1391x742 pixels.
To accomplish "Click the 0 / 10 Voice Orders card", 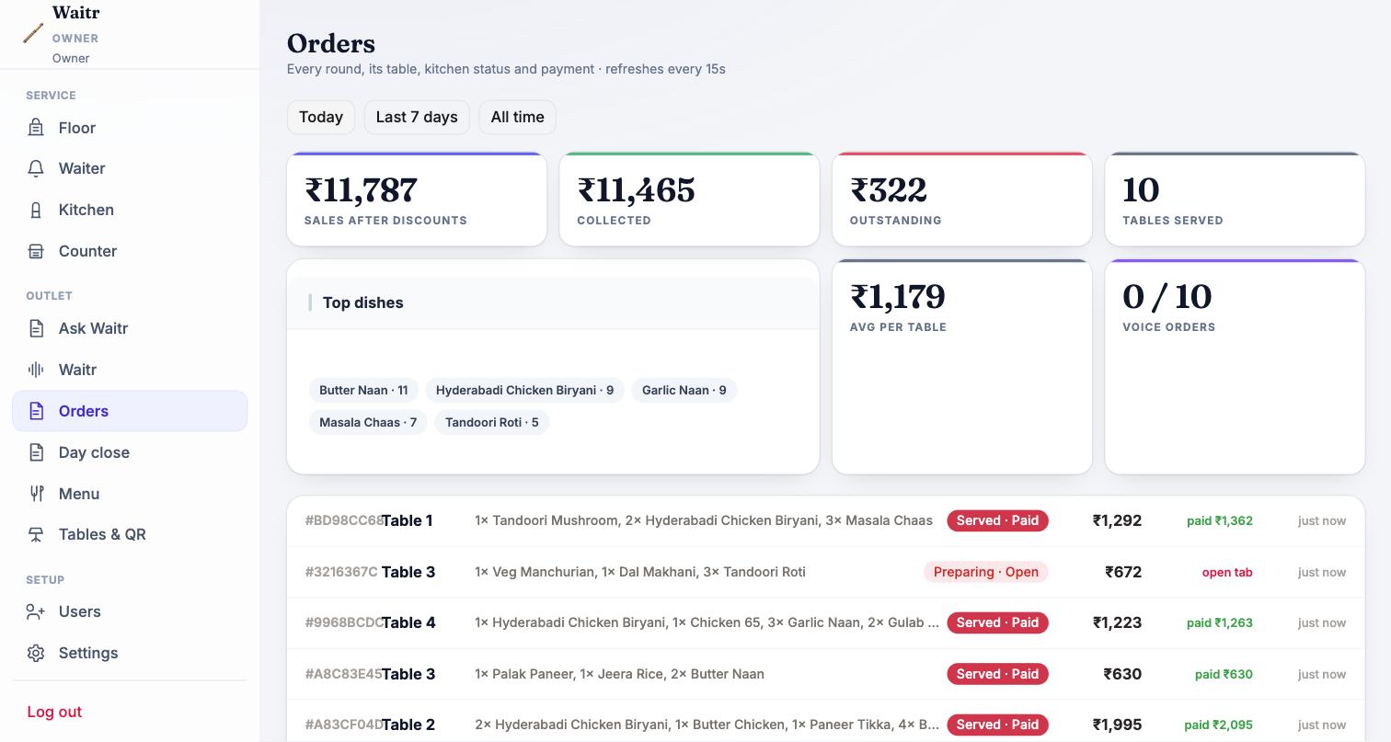I will point(1235,367).
